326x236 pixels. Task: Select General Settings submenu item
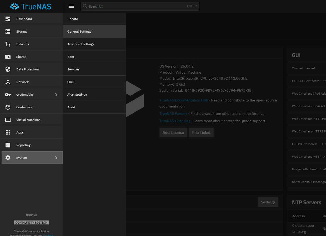point(94,32)
